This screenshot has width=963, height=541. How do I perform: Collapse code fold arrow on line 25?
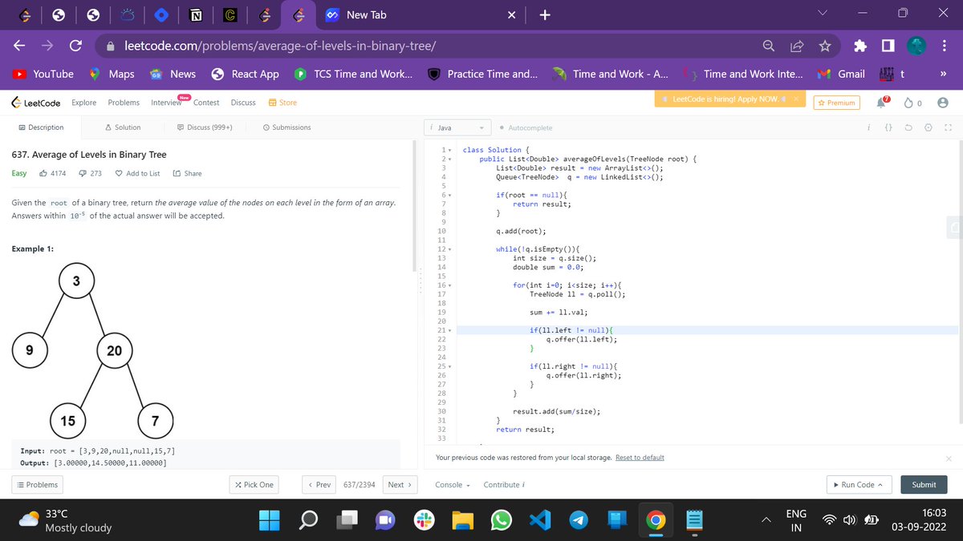[449, 366]
